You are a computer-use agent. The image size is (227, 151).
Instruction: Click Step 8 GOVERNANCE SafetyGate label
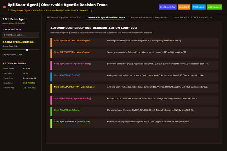[x=72, y=121]
